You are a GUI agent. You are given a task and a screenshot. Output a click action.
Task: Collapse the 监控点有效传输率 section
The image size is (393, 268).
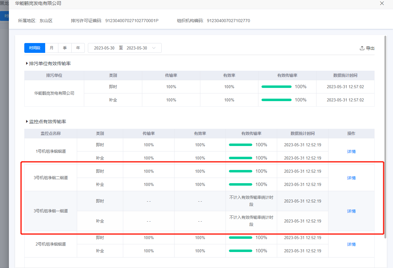pyautogui.click(x=27, y=122)
